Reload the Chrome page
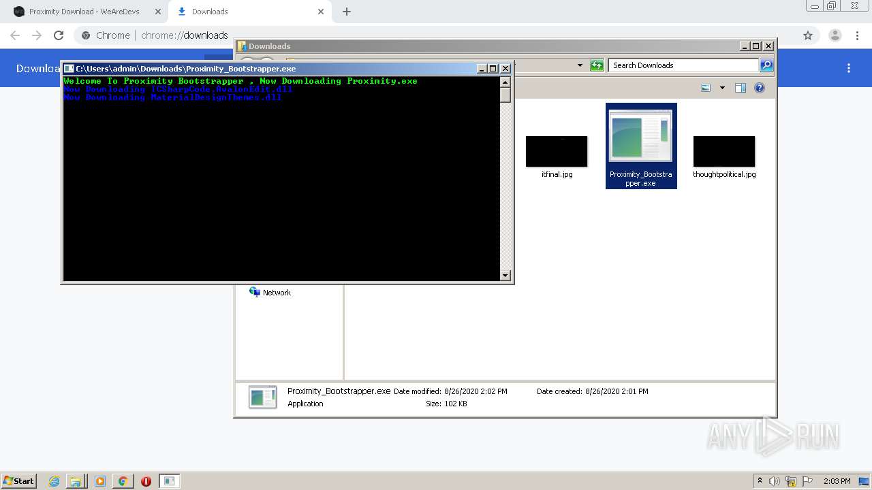Screen dimensions: 872x490 pos(59,35)
